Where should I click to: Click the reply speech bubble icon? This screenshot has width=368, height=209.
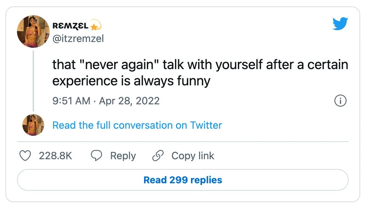[x=97, y=156]
